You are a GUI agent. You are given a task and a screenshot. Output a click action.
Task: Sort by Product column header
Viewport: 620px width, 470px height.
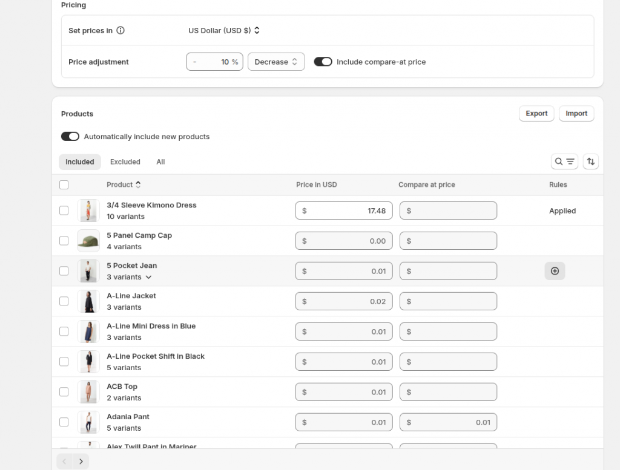pyautogui.click(x=124, y=184)
